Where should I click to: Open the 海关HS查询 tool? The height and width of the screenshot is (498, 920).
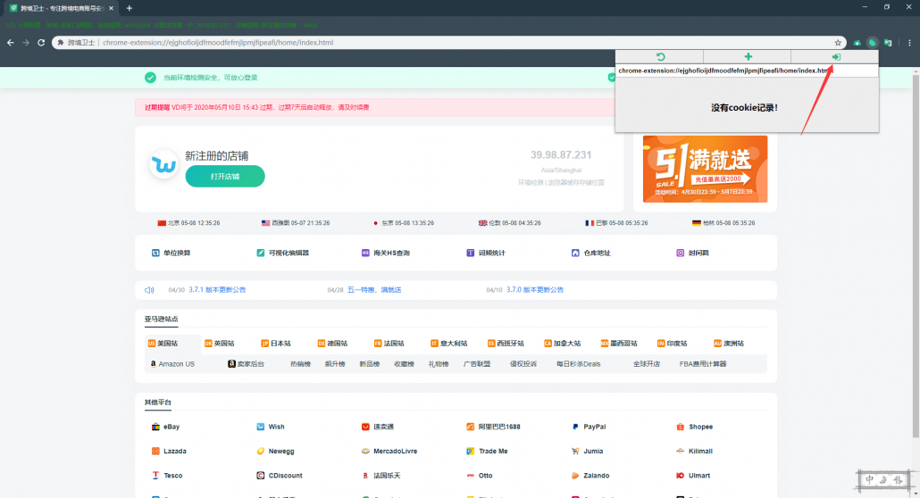(386, 253)
